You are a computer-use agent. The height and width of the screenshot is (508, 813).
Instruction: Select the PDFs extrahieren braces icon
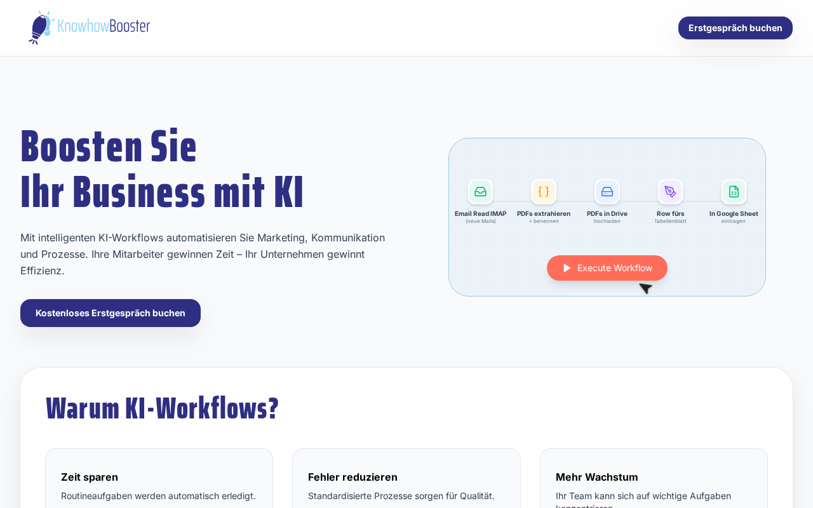coord(544,192)
